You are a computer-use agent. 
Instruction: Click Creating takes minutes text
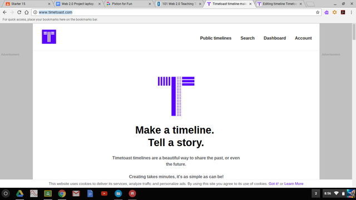coord(176,177)
